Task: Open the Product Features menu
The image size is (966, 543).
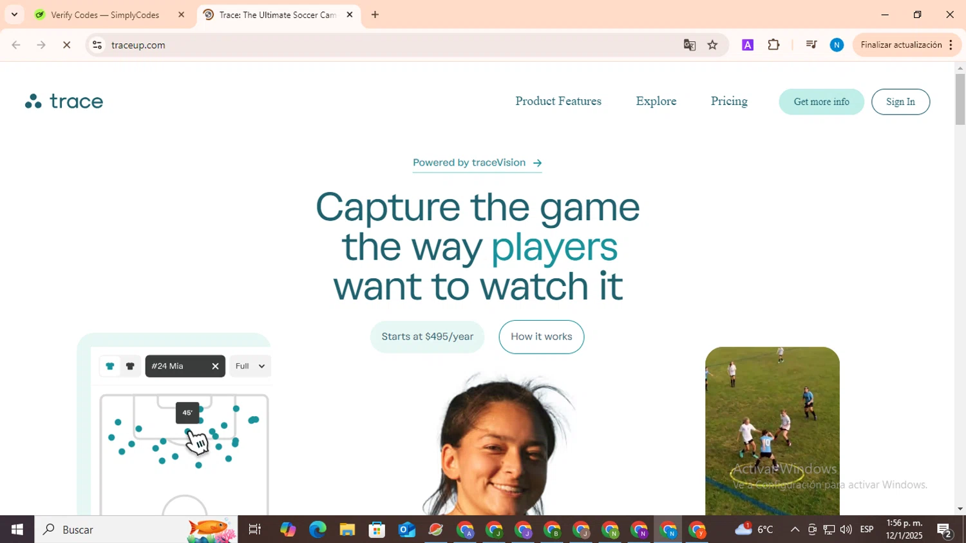Action: pyautogui.click(x=558, y=101)
